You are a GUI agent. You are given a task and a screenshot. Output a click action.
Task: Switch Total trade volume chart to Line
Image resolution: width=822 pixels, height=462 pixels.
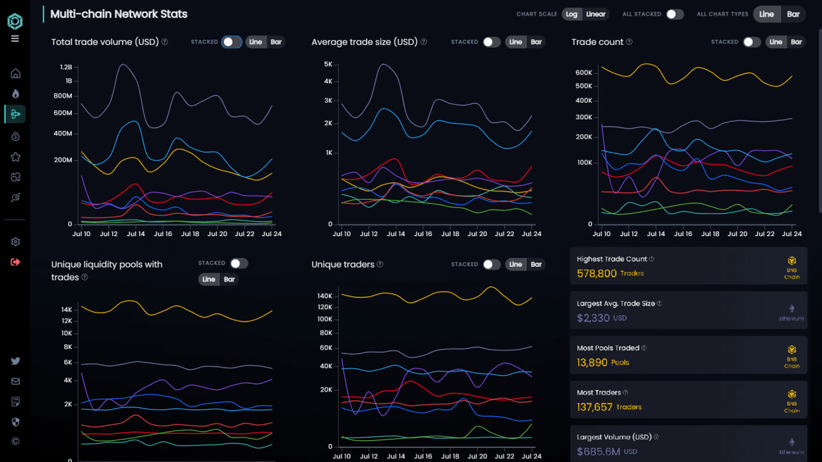256,42
